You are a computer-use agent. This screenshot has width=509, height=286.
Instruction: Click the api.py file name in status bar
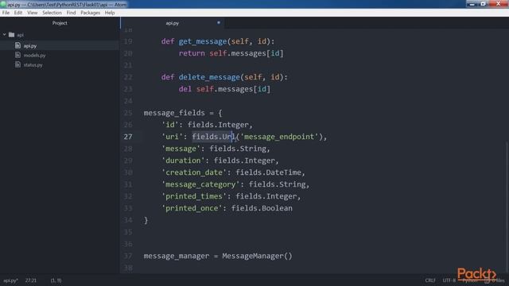click(10, 280)
